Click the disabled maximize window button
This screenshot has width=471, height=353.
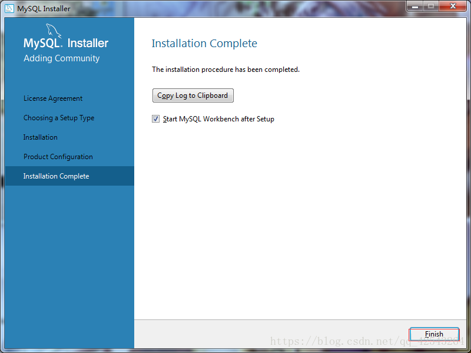(x=431, y=6)
